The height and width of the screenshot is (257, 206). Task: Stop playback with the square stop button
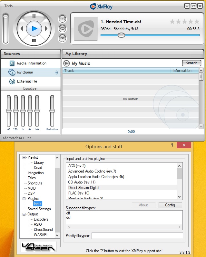34,41
